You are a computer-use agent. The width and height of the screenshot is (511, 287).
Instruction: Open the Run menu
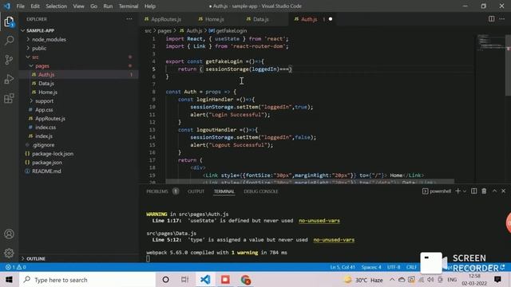pos(108,6)
